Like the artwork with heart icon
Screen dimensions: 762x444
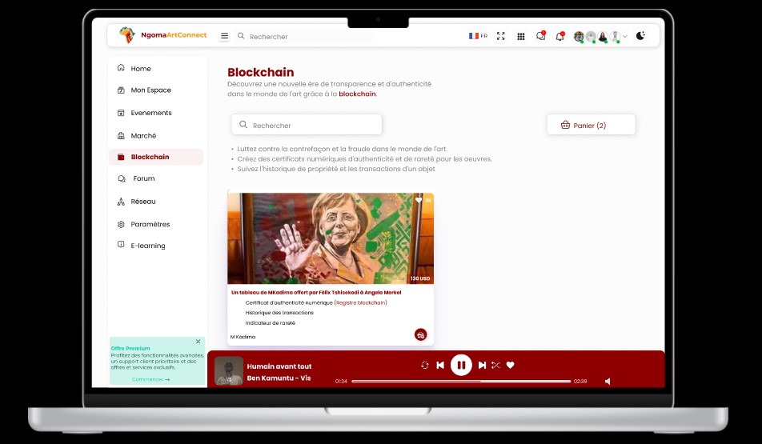click(x=419, y=200)
